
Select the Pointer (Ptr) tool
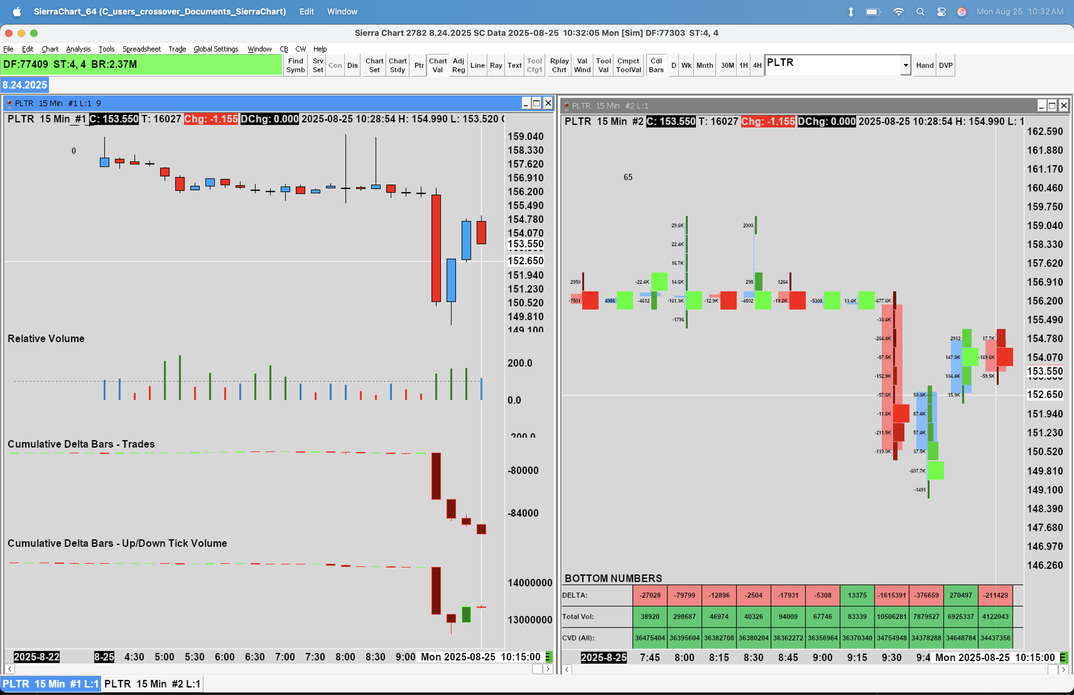419,65
